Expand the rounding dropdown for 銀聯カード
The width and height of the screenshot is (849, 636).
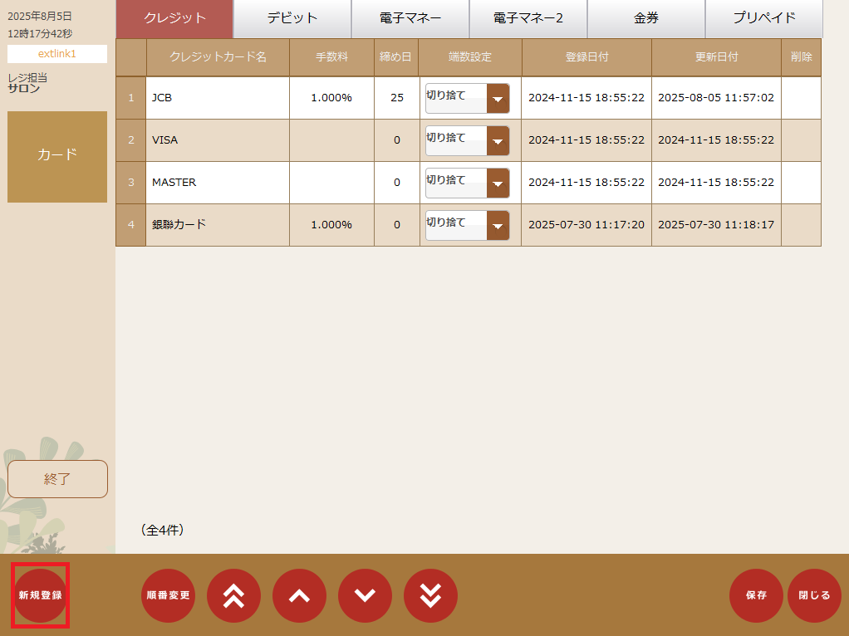coord(498,225)
